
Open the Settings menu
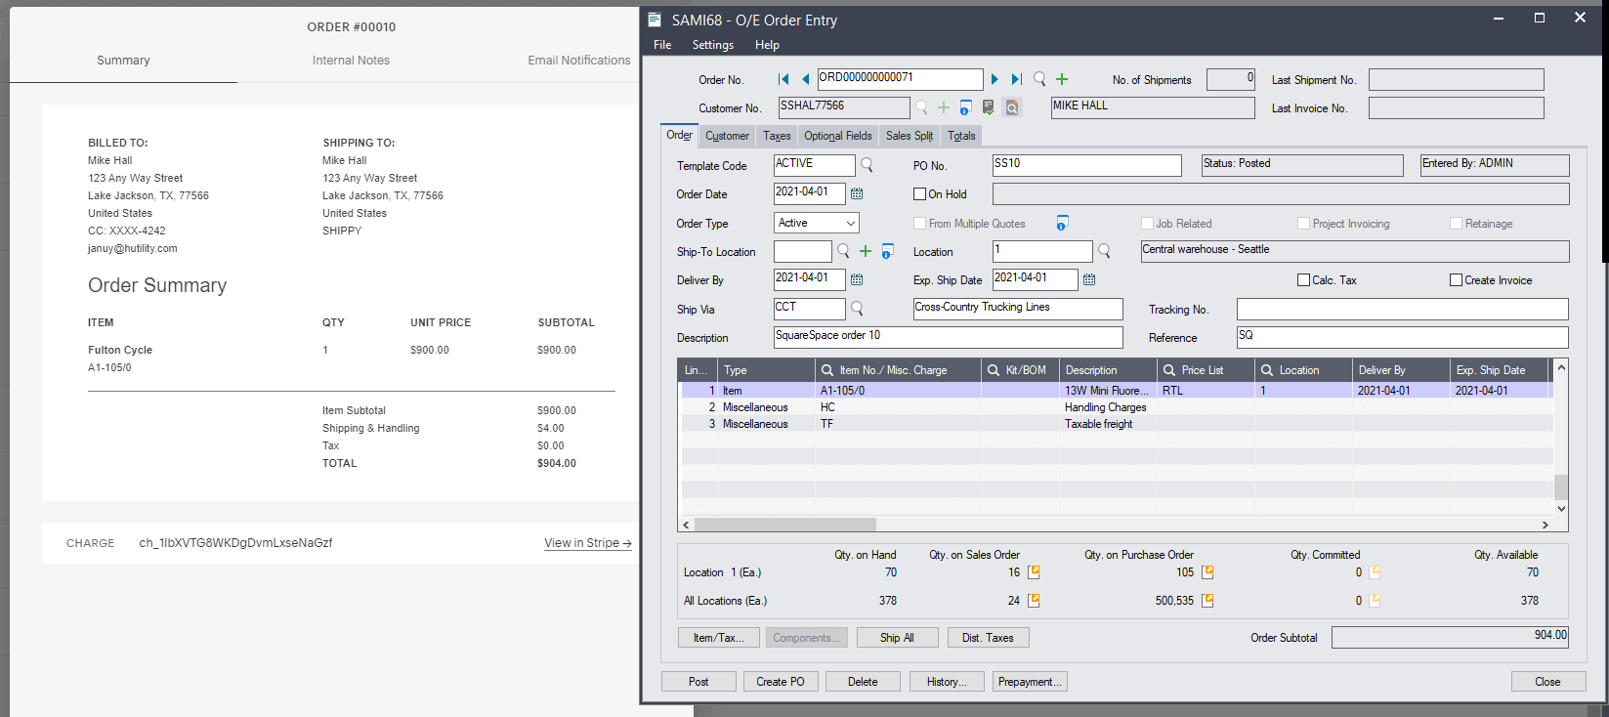[712, 45]
